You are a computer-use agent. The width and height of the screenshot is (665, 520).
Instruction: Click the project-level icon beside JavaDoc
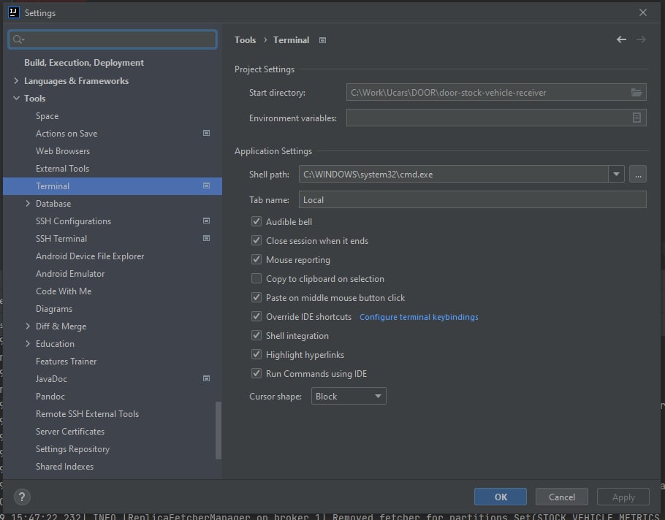click(x=207, y=379)
